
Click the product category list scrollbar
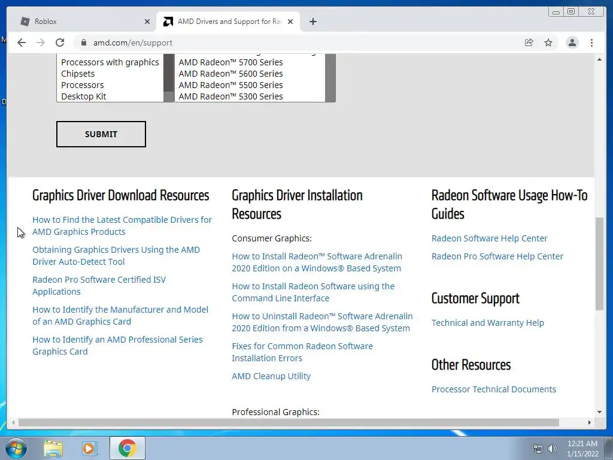tap(169, 78)
